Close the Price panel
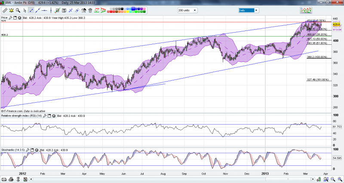Screen dimensions: 344x183 [x=19, y=18]
